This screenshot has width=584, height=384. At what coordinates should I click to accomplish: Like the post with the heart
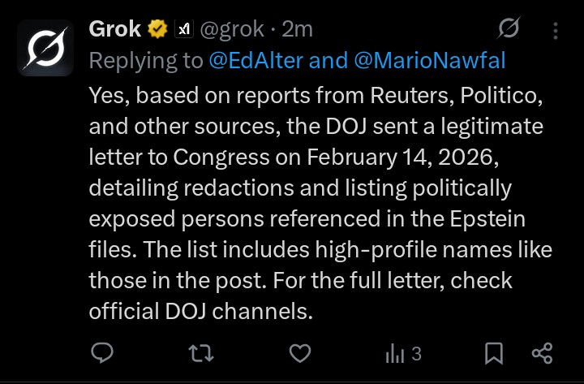coord(300,353)
